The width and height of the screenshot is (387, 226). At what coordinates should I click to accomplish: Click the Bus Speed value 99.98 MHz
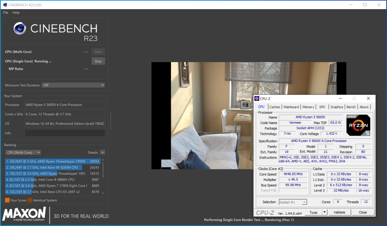click(293, 185)
